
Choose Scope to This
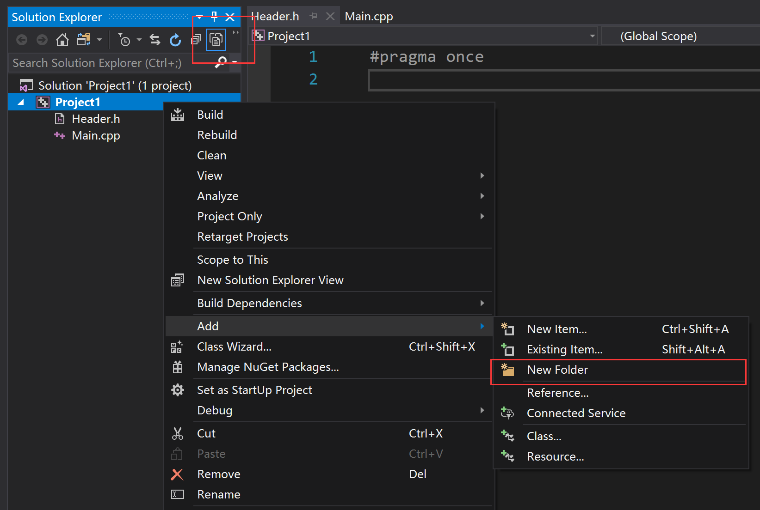[x=329, y=260]
